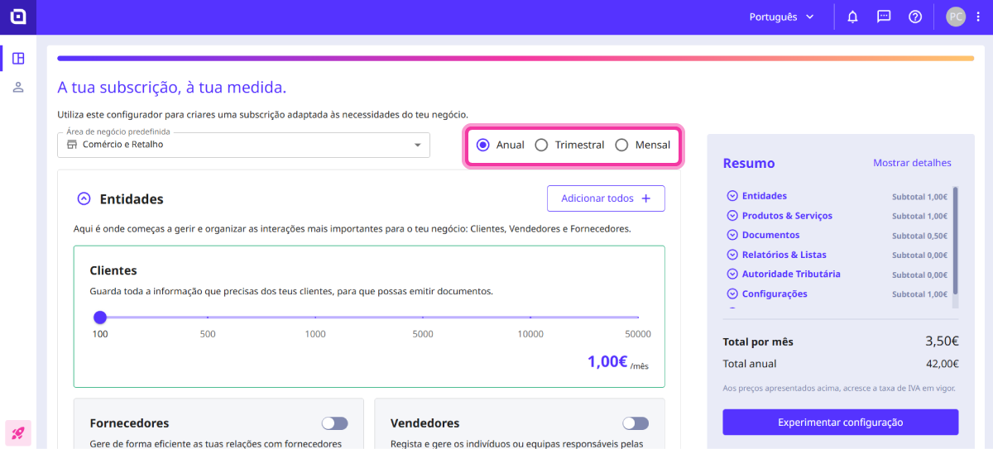Open the dashboard layout icon in the sidebar
The width and height of the screenshot is (993, 449).
(18, 59)
